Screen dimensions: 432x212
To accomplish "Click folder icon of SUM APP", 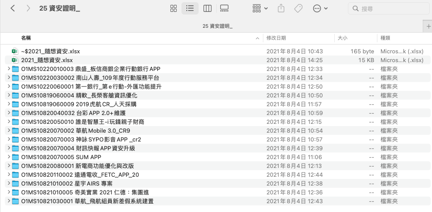I will [x=15, y=157].
